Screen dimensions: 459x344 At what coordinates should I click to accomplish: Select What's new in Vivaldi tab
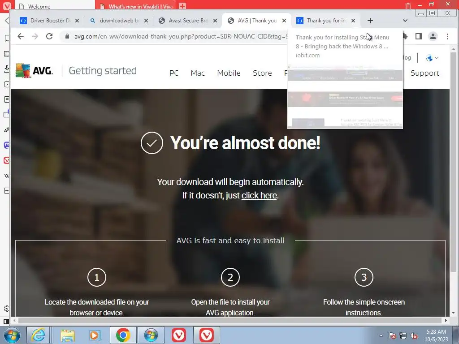(136, 6)
